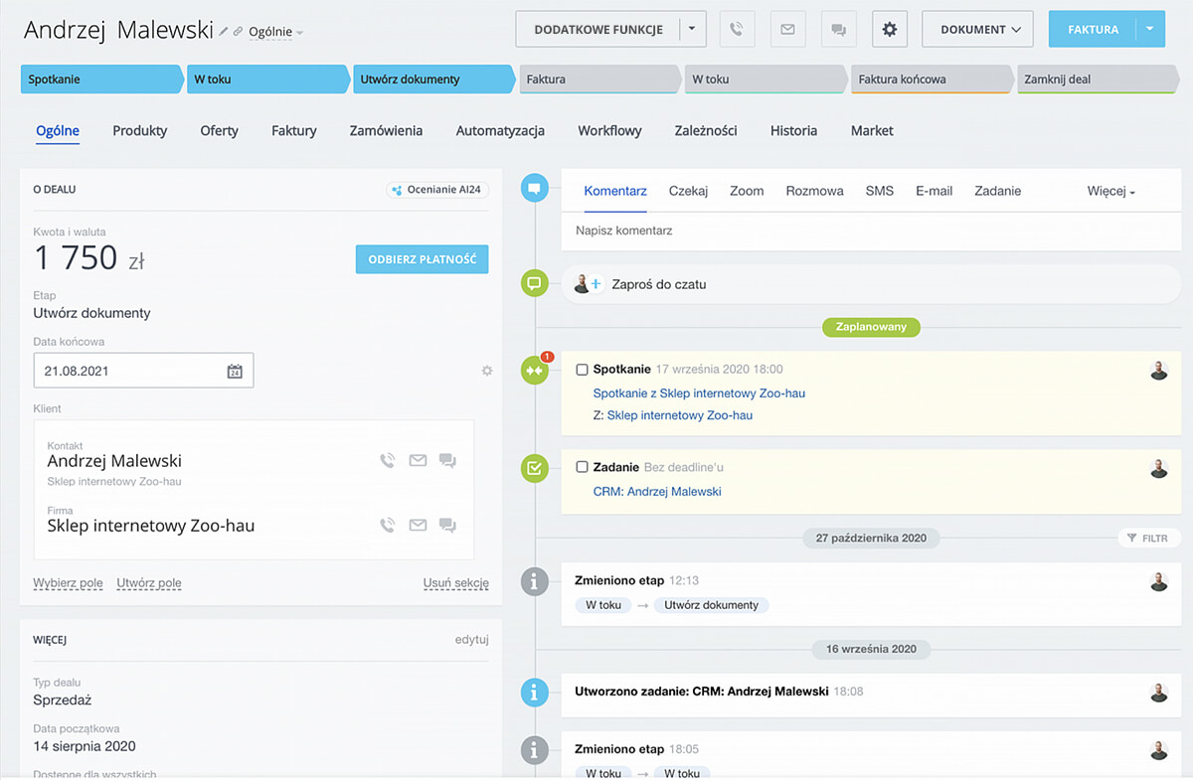
Task: Click the email envelope icon in top toolbar
Action: tap(787, 30)
